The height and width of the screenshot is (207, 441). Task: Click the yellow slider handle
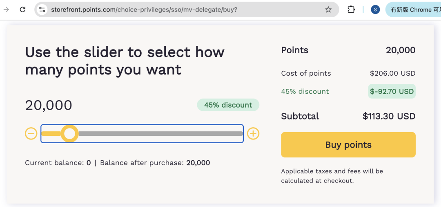click(69, 133)
